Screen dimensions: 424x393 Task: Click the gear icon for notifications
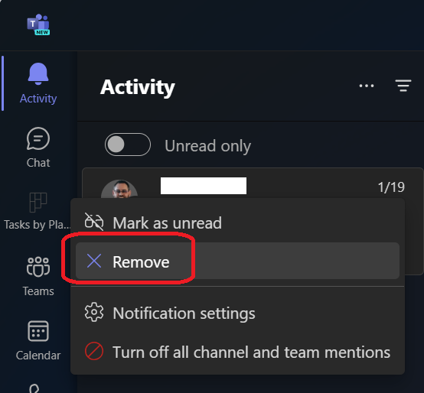click(x=94, y=312)
